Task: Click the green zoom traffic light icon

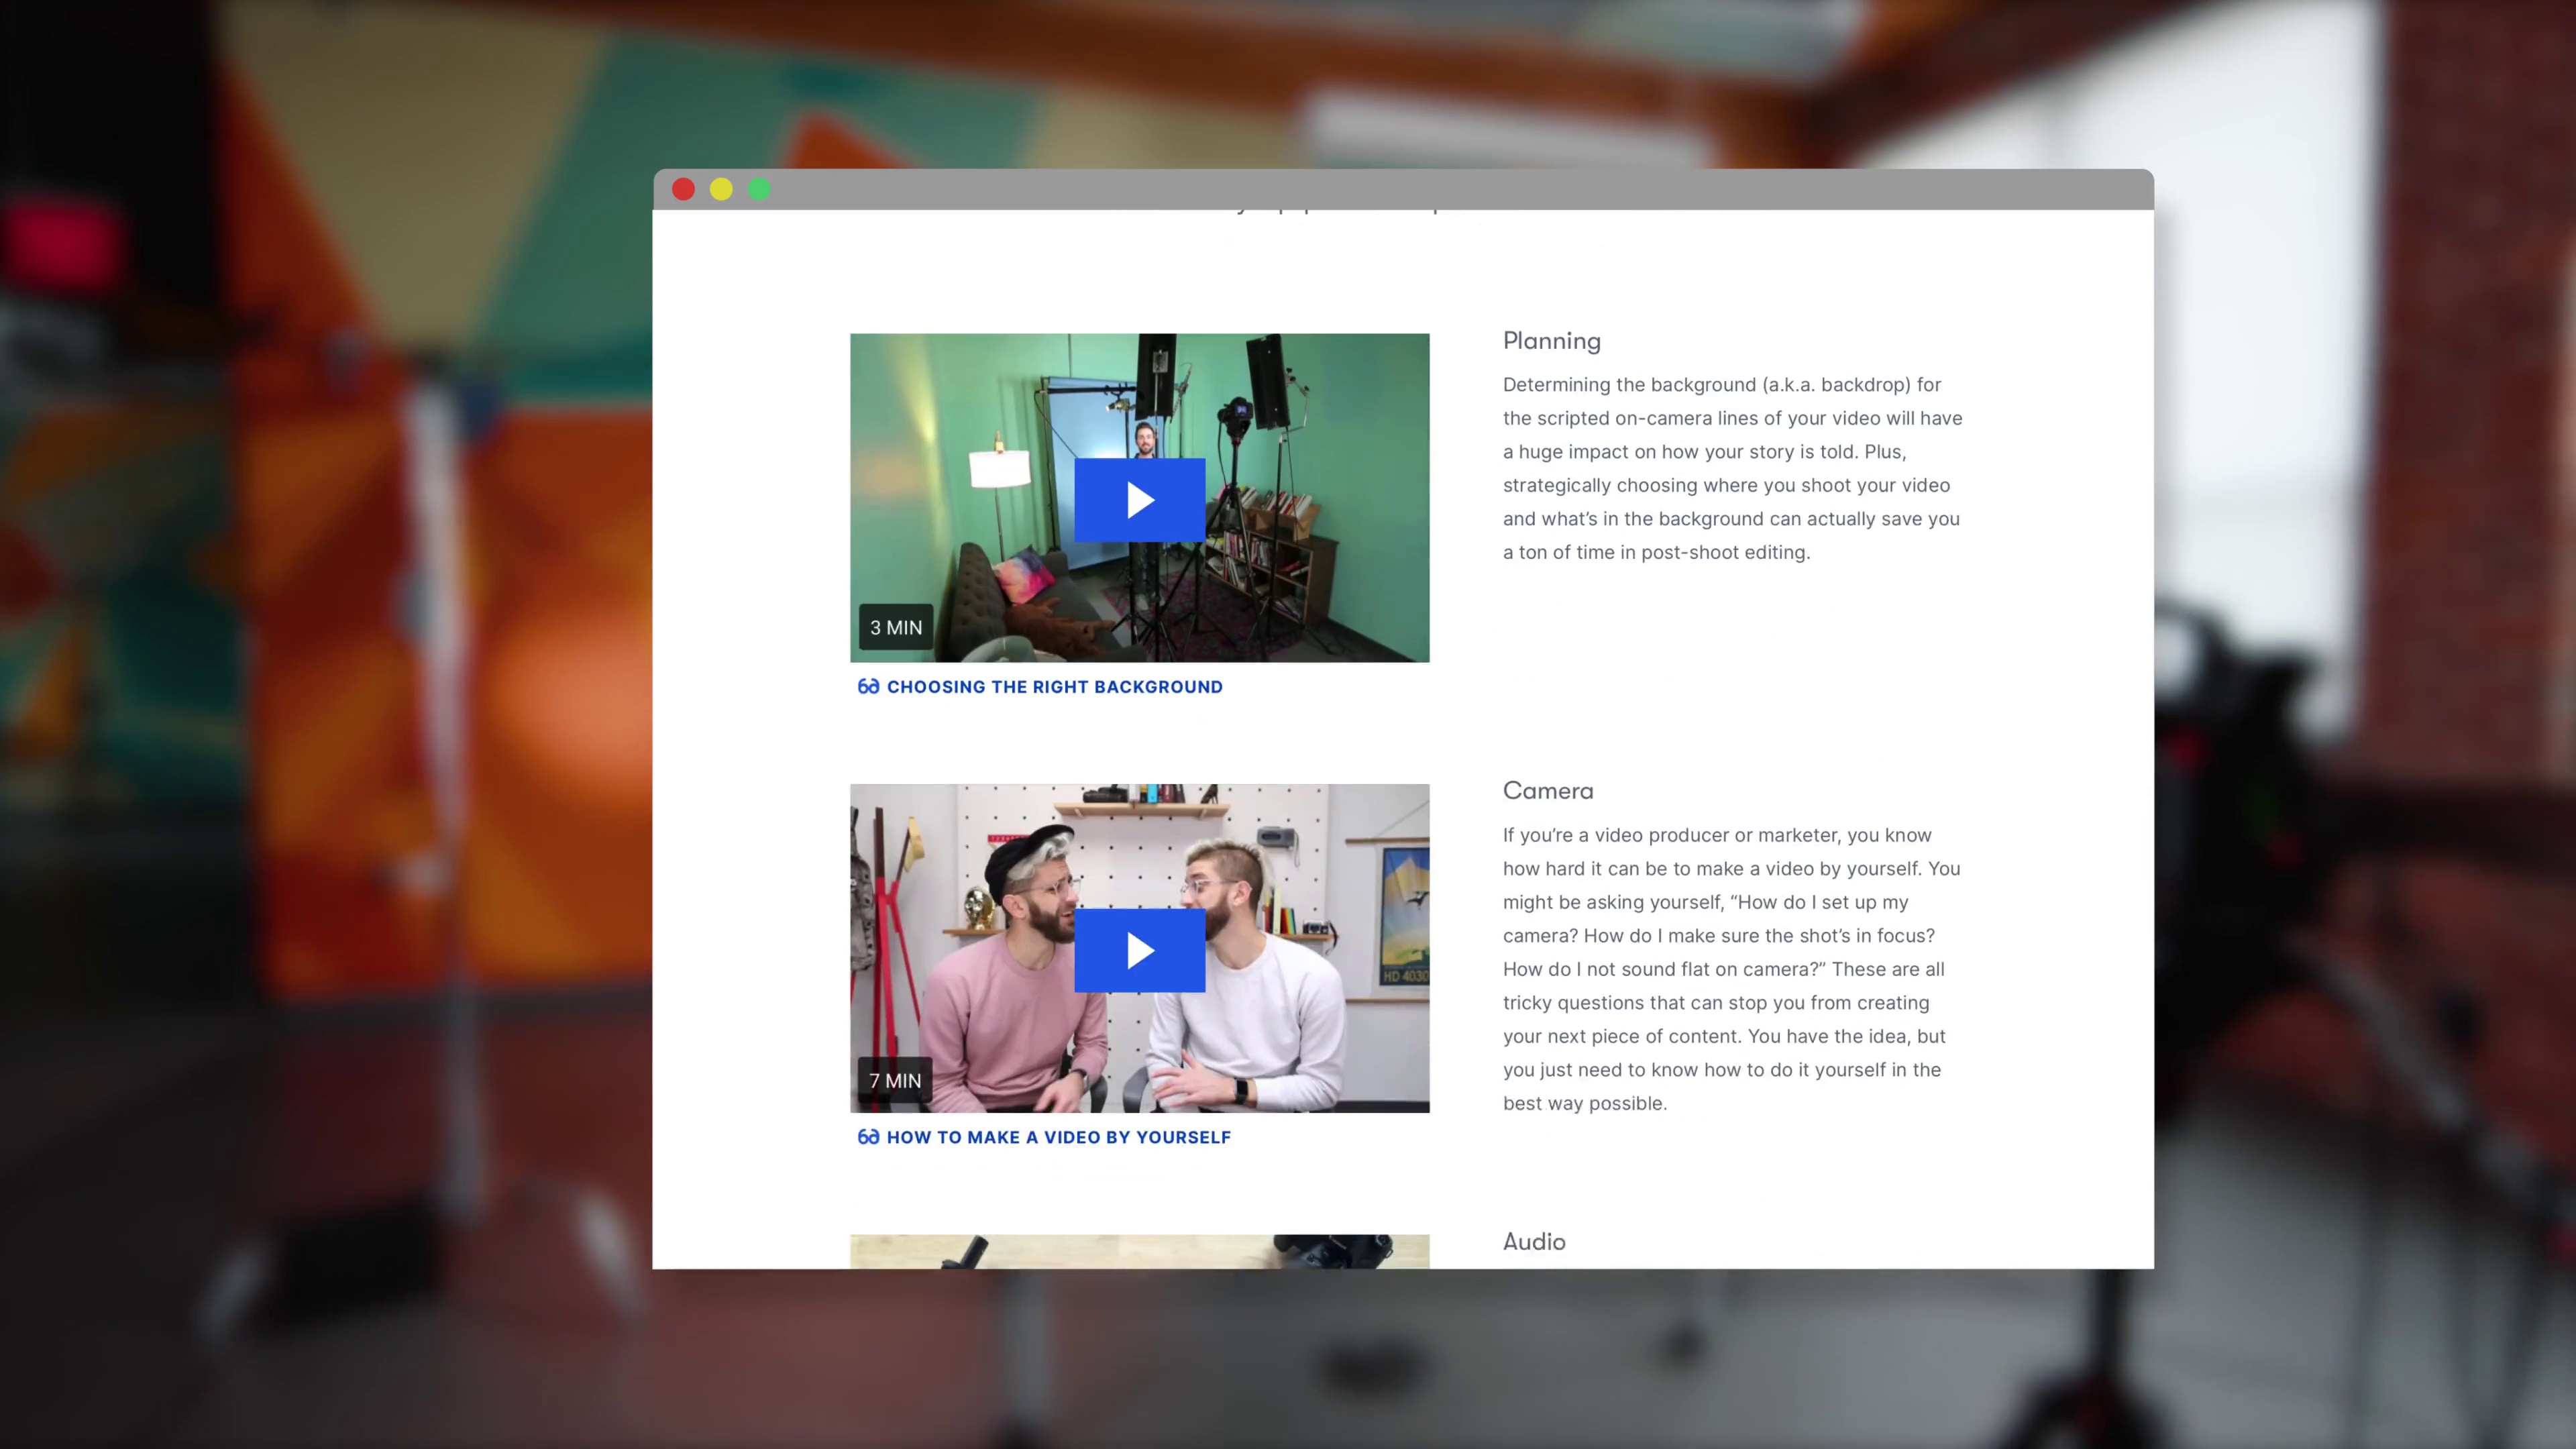Action: [x=759, y=189]
